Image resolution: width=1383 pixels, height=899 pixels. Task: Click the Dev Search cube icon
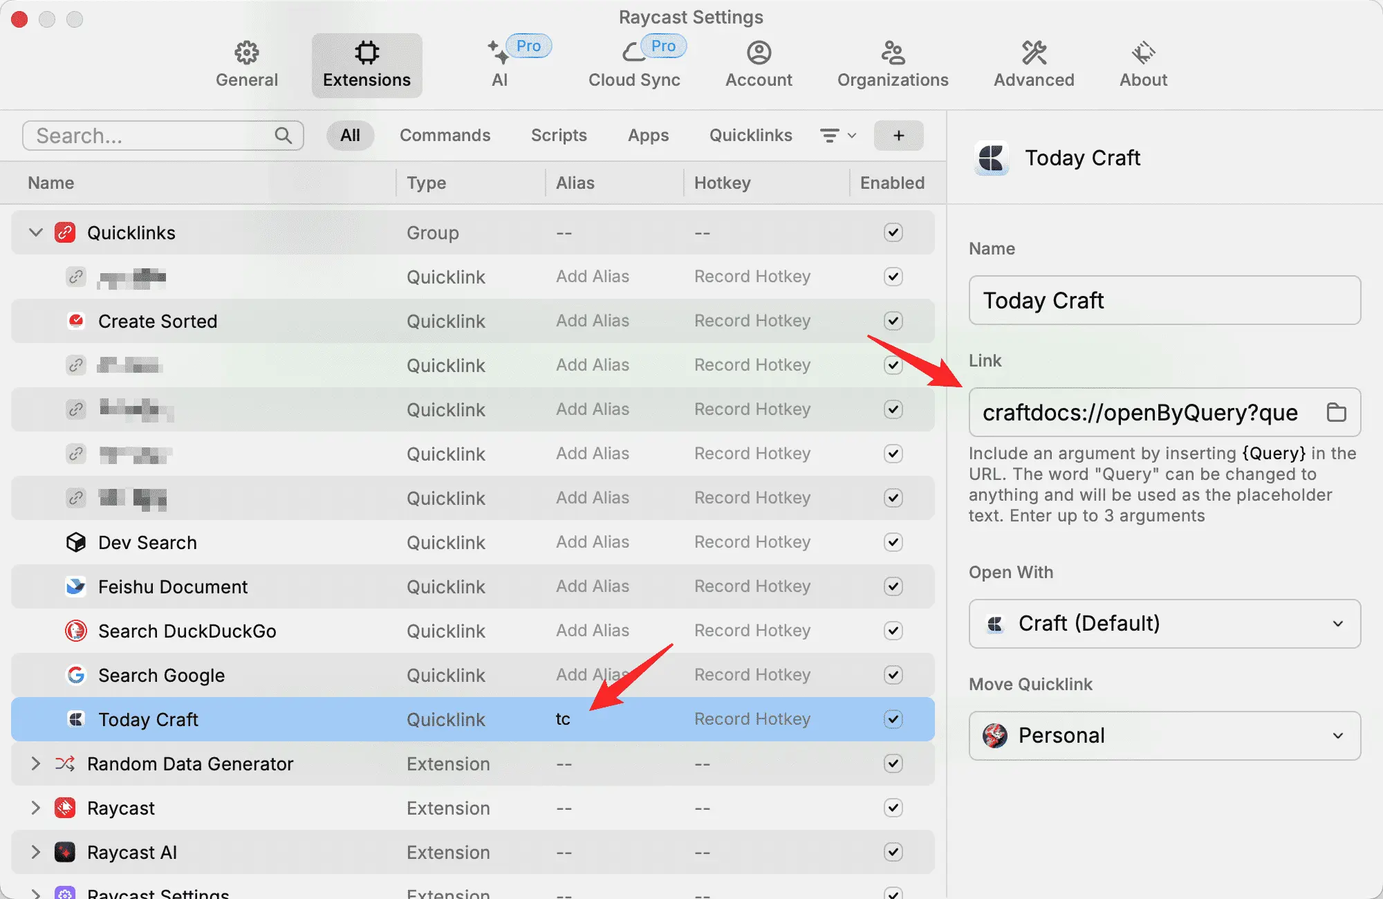pyautogui.click(x=76, y=542)
